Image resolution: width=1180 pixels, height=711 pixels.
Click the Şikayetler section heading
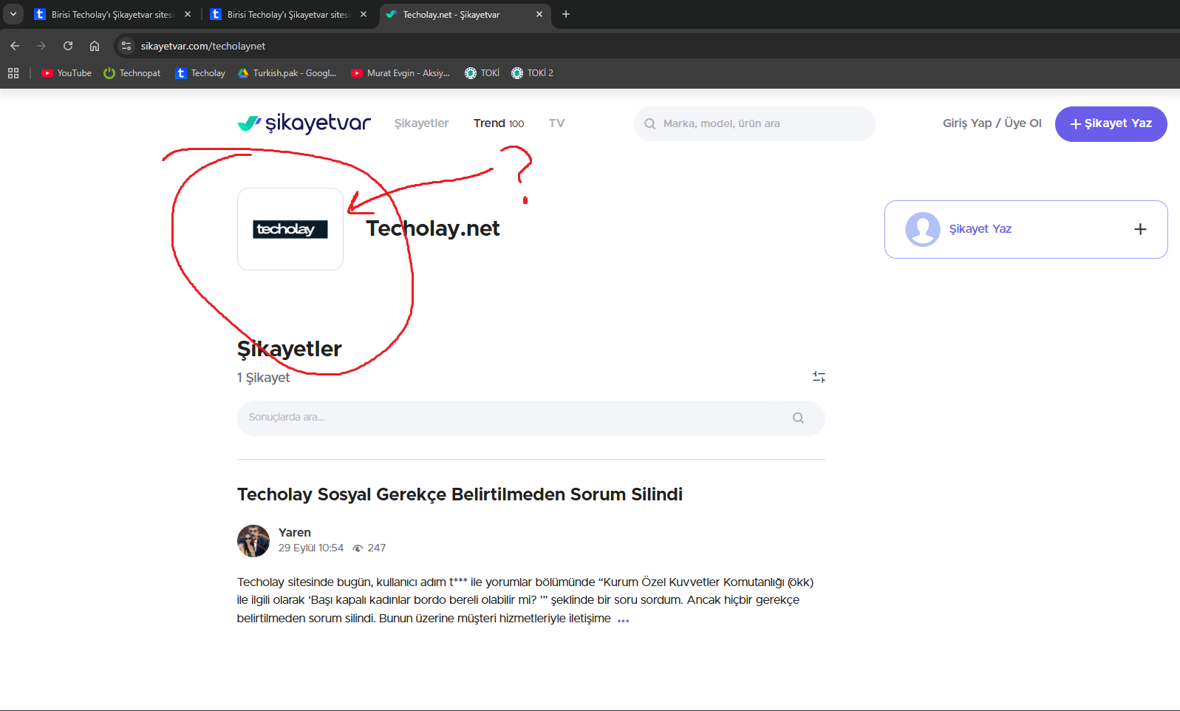tap(290, 349)
